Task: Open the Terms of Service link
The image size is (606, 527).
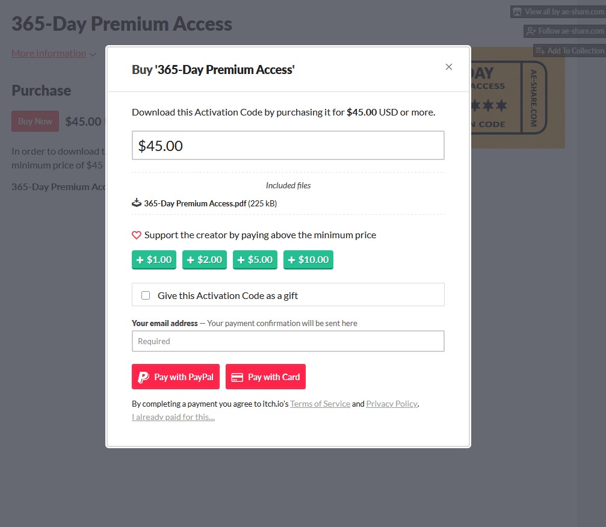Action: point(320,404)
